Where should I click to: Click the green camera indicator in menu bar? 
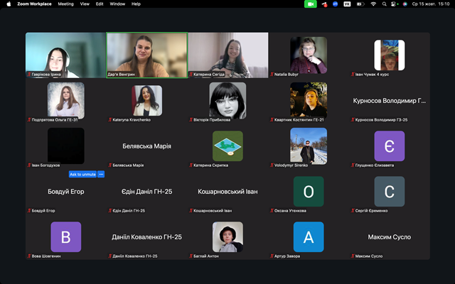click(x=310, y=4)
